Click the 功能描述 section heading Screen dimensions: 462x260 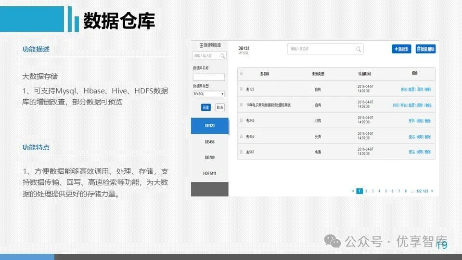36,49
